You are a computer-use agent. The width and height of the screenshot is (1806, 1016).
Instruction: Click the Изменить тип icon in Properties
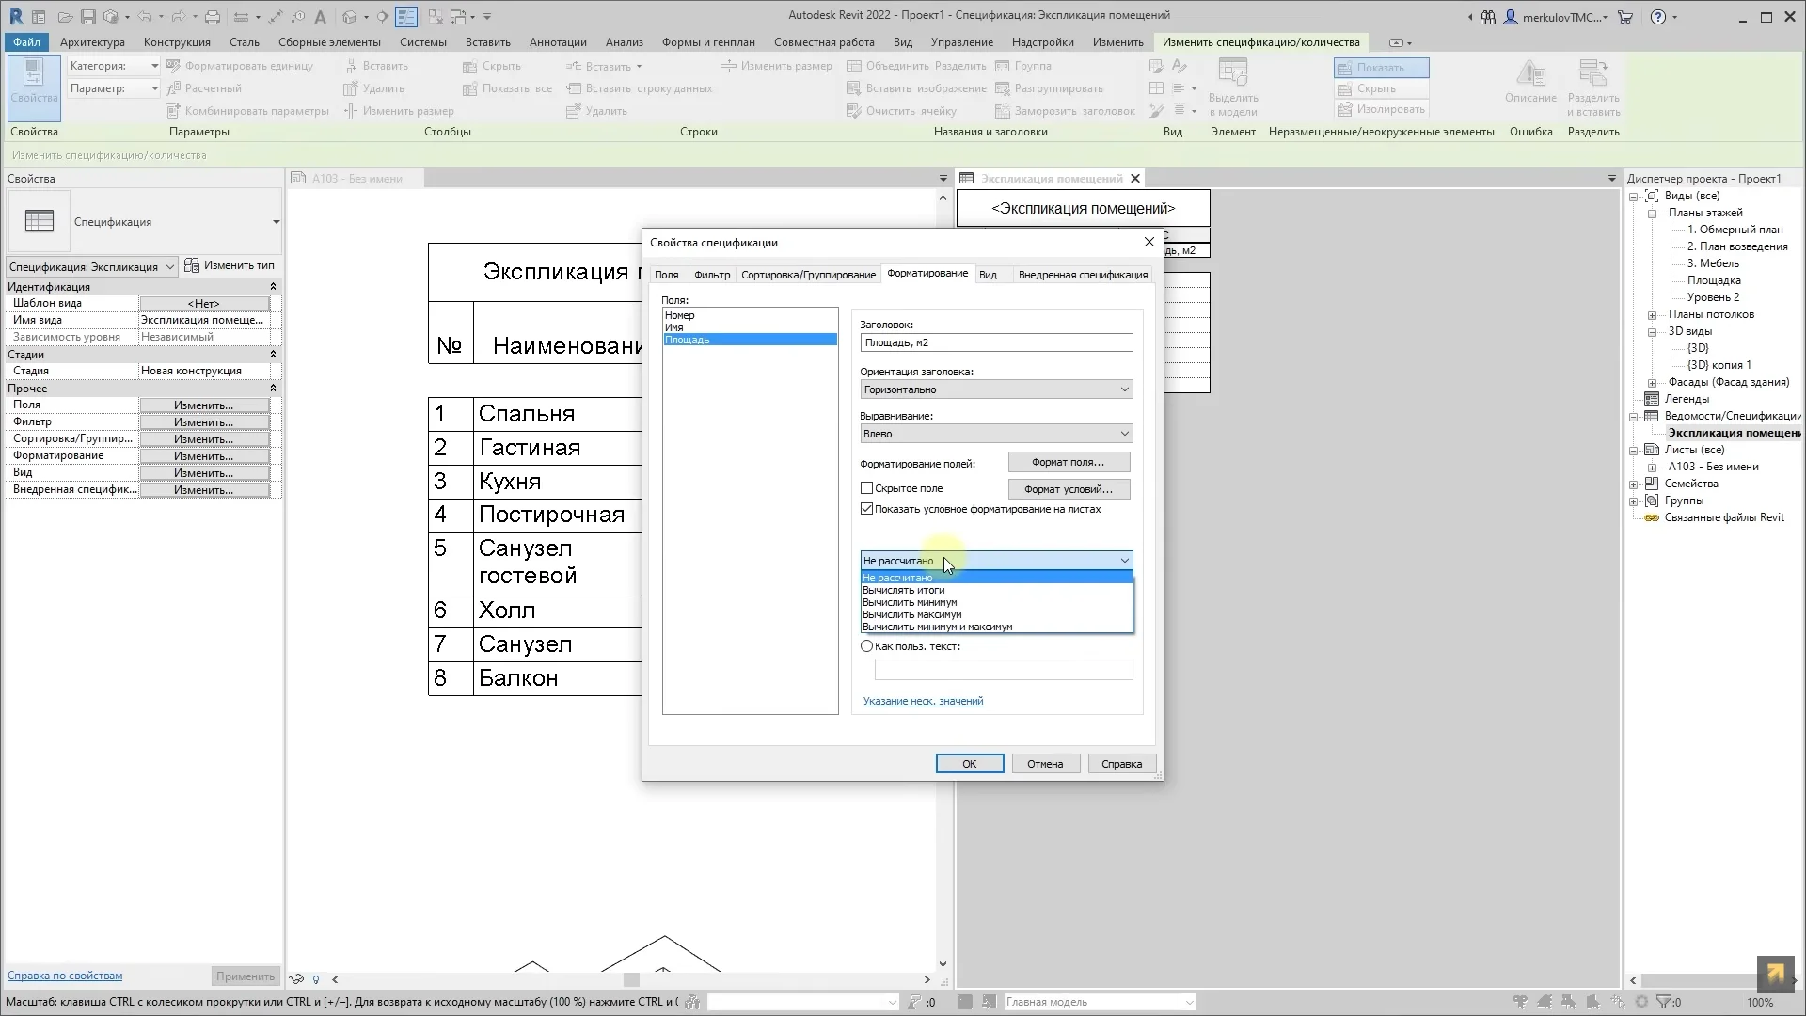point(192,265)
